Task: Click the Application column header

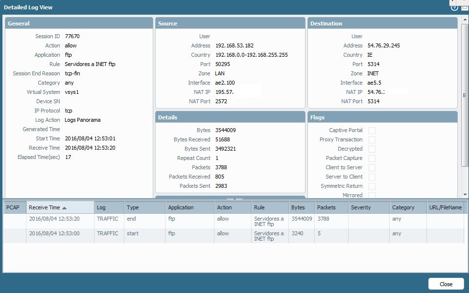Action: pyautogui.click(x=181, y=207)
